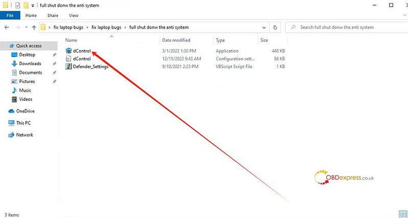Sort files by Type column

220,40
